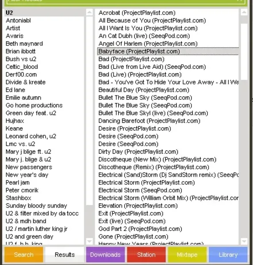Click the song list scroll-up arrow

pos(244,12)
